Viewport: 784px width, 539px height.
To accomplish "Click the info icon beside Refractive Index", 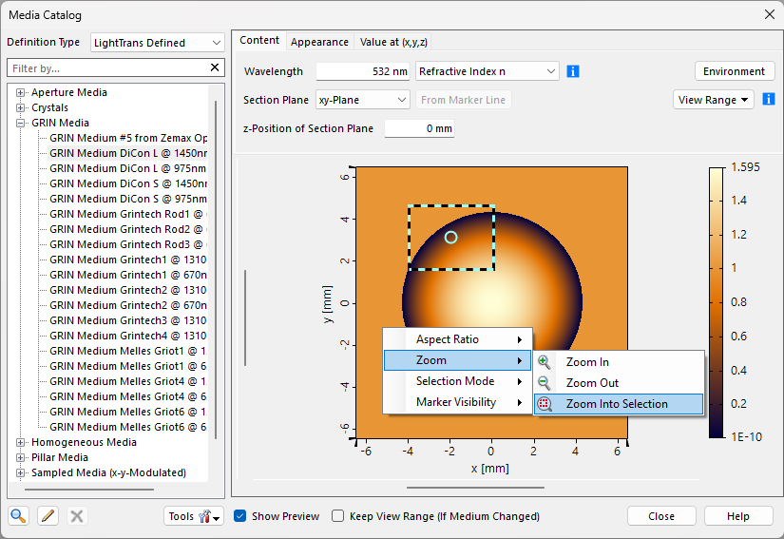I will click(573, 71).
